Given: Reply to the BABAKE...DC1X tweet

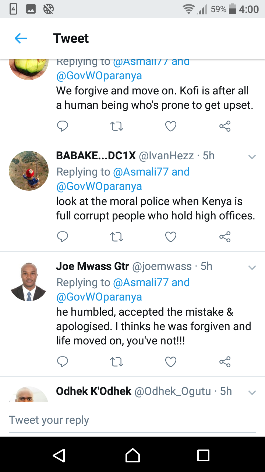Looking at the screenshot, I should pos(63,237).
